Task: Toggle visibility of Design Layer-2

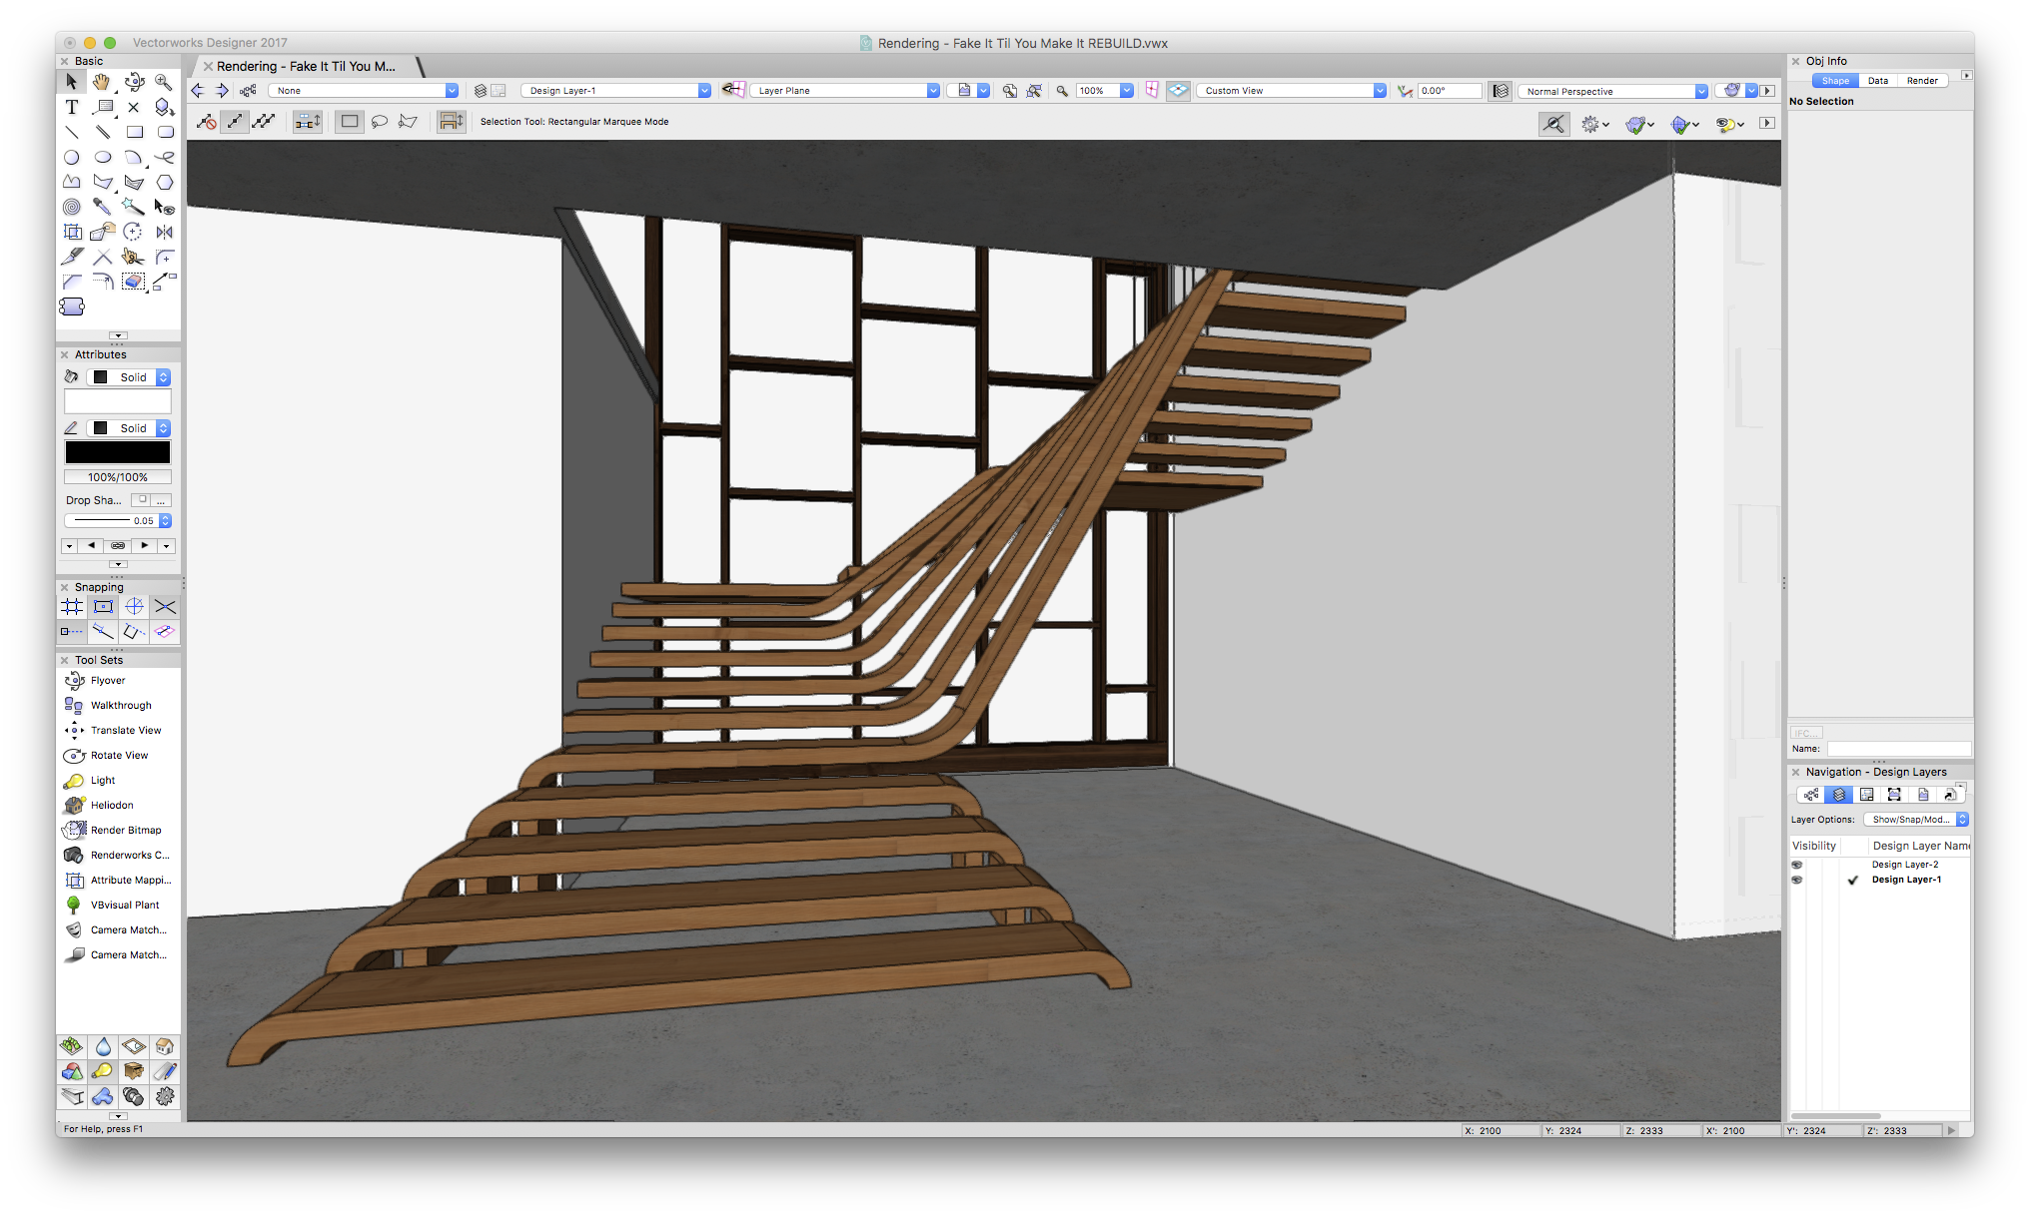Action: pos(1797,865)
